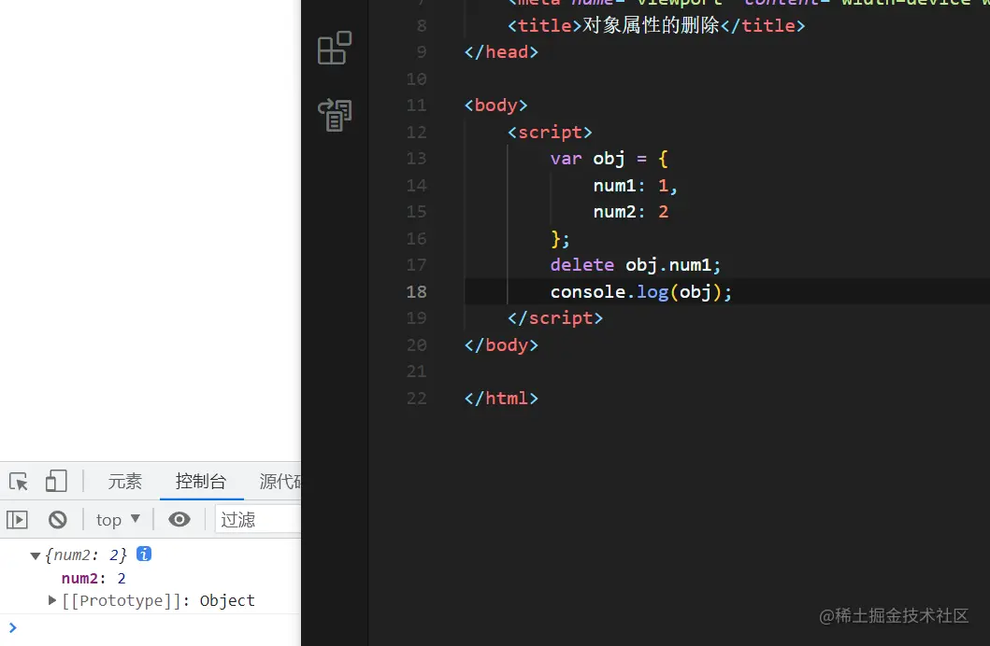Place cursor on delete obj.num1; line
The image size is (990, 646).
tap(635, 265)
